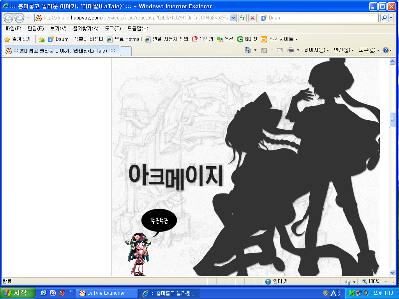
Task: Launch the first quick launch icon by 시작
Action: coord(44,293)
